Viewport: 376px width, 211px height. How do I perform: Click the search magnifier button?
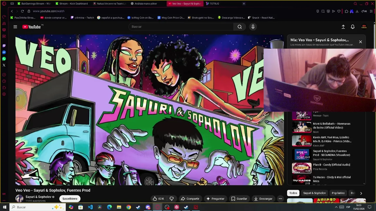(240, 27)
